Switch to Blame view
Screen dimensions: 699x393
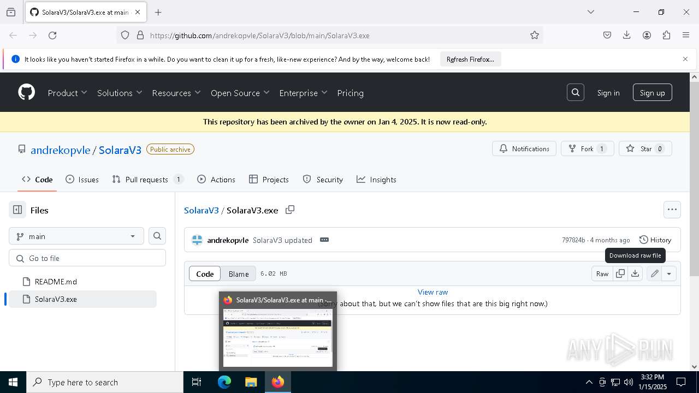(x=239, y=273)
